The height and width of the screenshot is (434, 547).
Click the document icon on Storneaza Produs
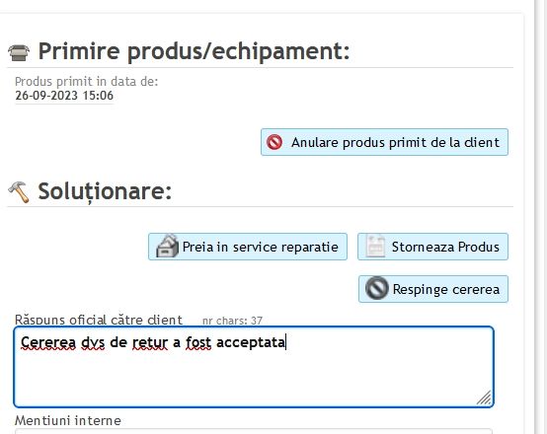375,247
